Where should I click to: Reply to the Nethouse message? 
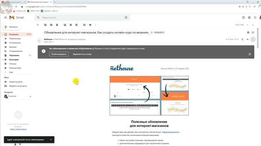[248, 39]
